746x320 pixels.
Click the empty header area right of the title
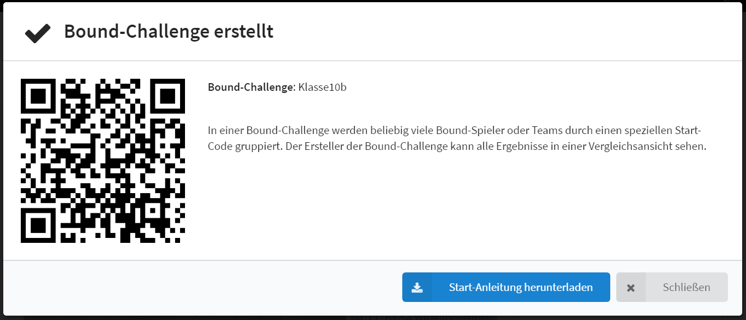493,32
